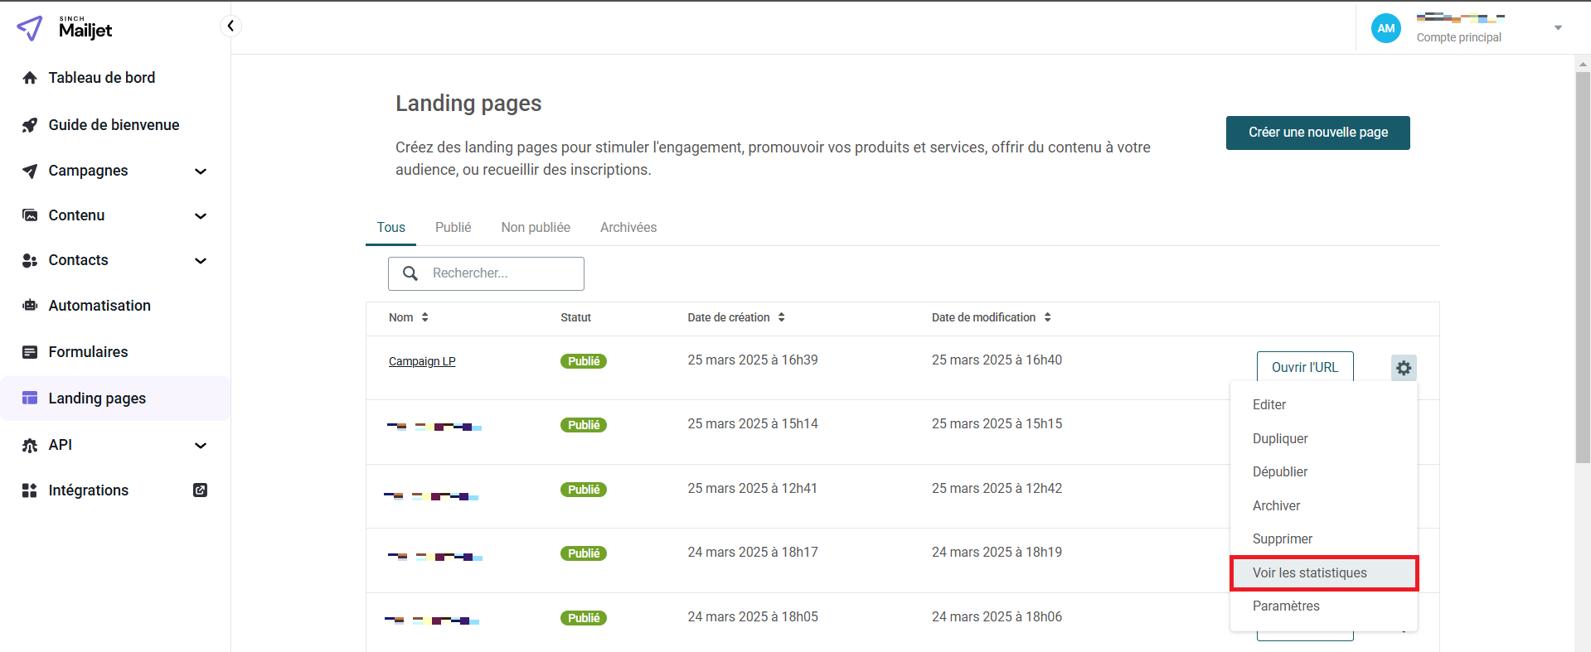The height and width of the screenshot is (652, 1591).
Task: Expand the API submenu chevron
Action: pyautogui.click(x=200, y=446)
